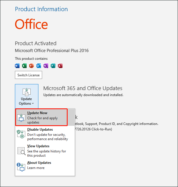This screenshot has width=178, height=187.
Task: Click the Microsoft 365 and Office Updates heading
Action: tap(83, 88)
